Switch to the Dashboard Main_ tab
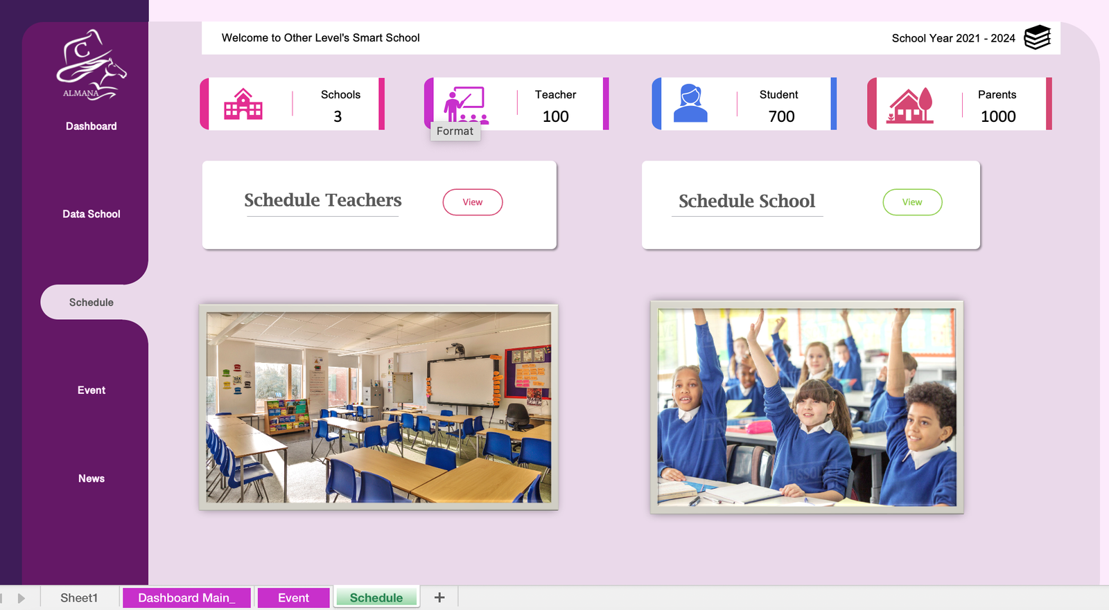 pos(186,598)
